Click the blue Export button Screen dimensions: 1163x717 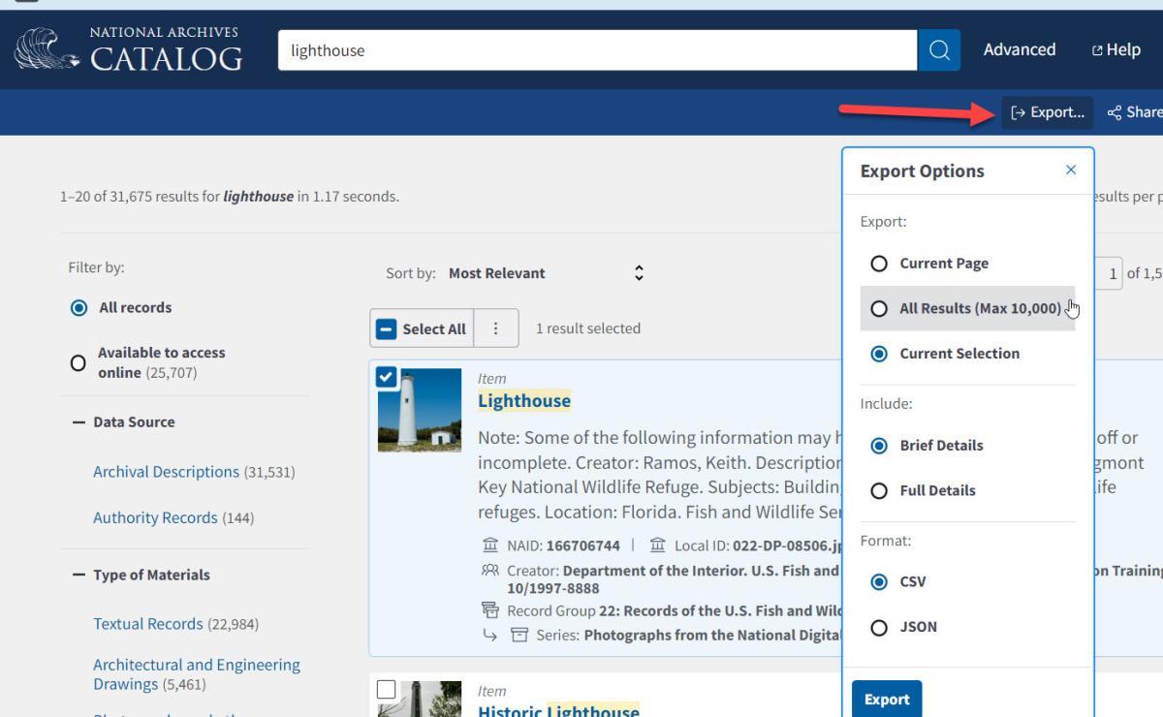point(887,699)
